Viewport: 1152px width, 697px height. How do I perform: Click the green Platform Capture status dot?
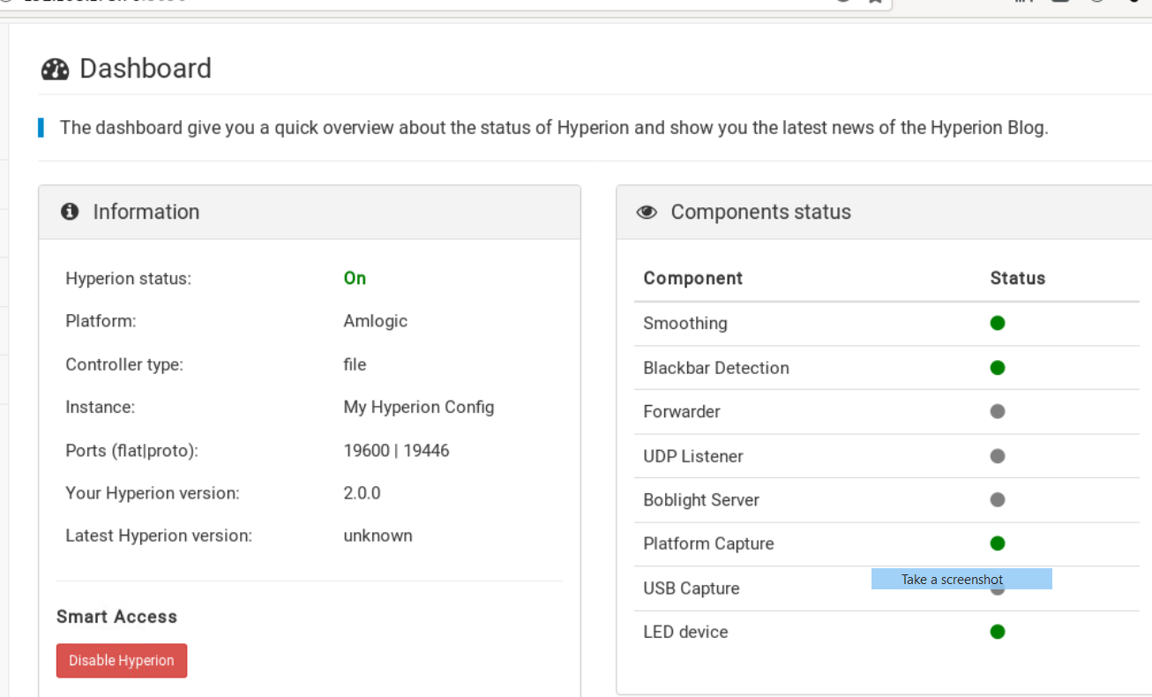[x=998, y=543]
